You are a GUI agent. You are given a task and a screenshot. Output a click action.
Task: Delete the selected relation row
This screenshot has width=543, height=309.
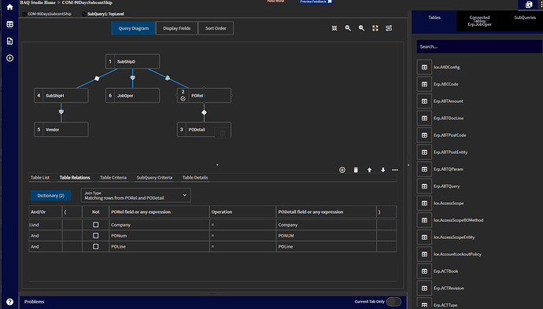coord(356,170)
